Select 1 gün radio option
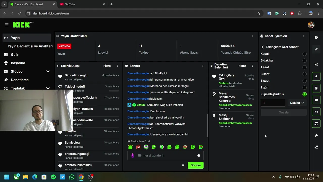 click(305, 87)
